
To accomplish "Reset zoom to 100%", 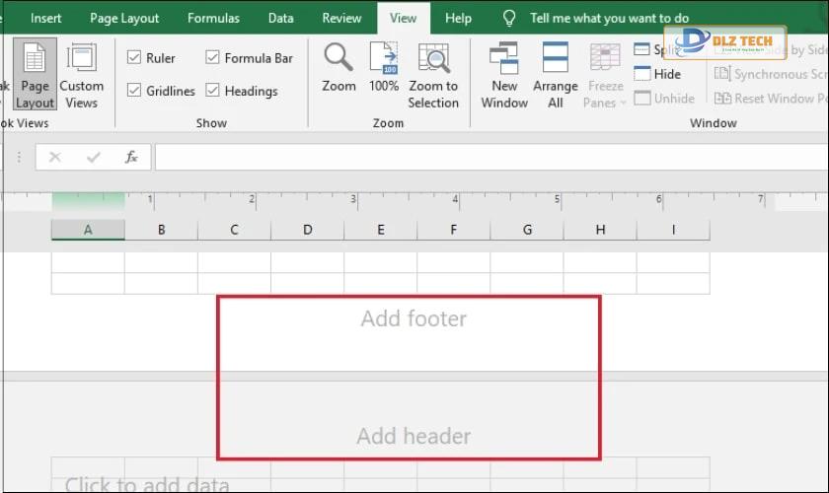I will coord(384,67).
